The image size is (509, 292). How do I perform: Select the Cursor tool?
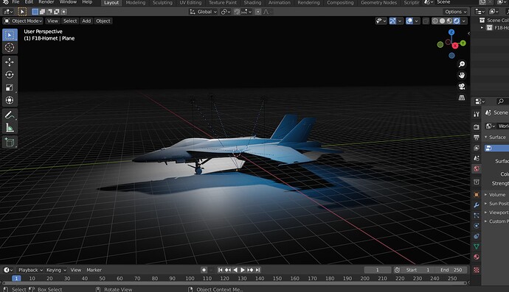[x=10, y=48]
